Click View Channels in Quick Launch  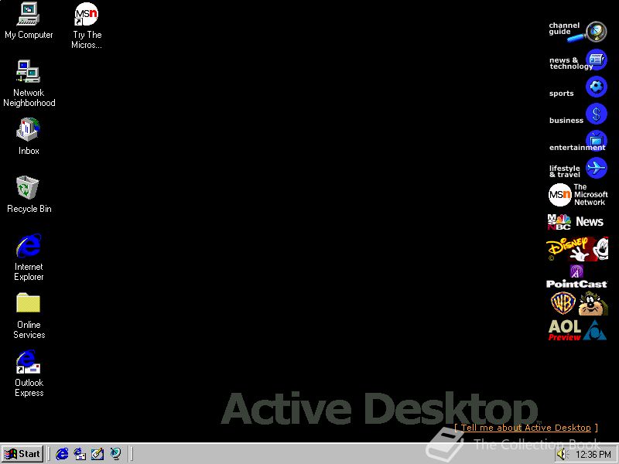(115, 454)
